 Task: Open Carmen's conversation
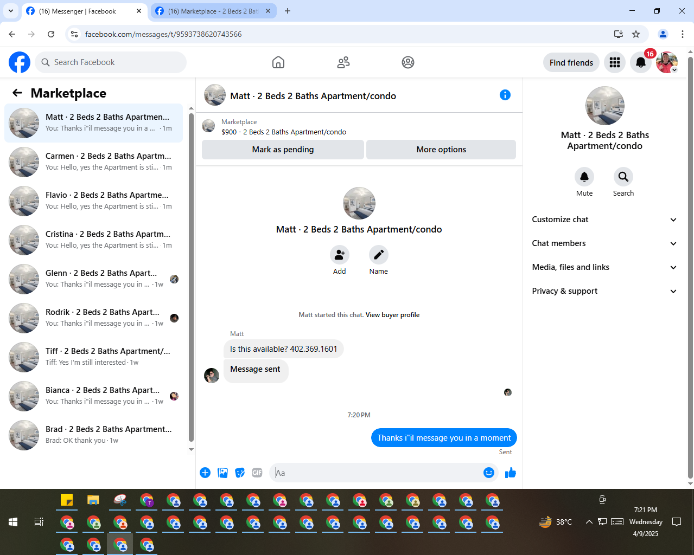(93, 162)
